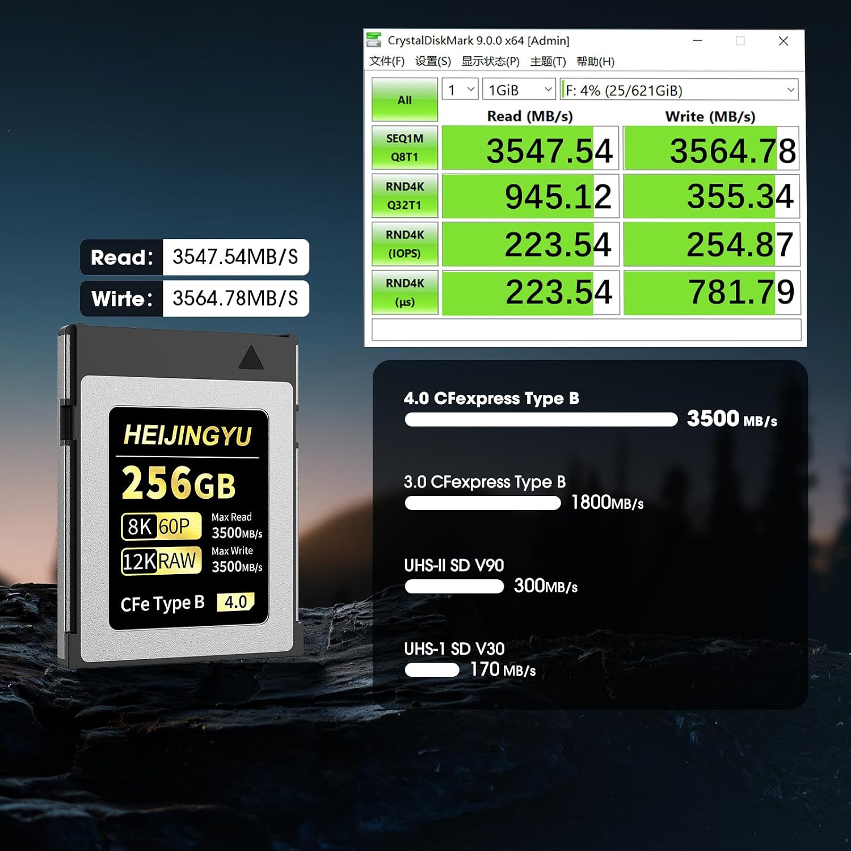Click the Read (MB/s) column header
Image resolution: width=851 pixels, height=851 pixels.
click(x=530, y=116)
